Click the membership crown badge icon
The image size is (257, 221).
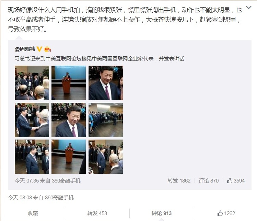pyautogui.click(x=47, y=49)
